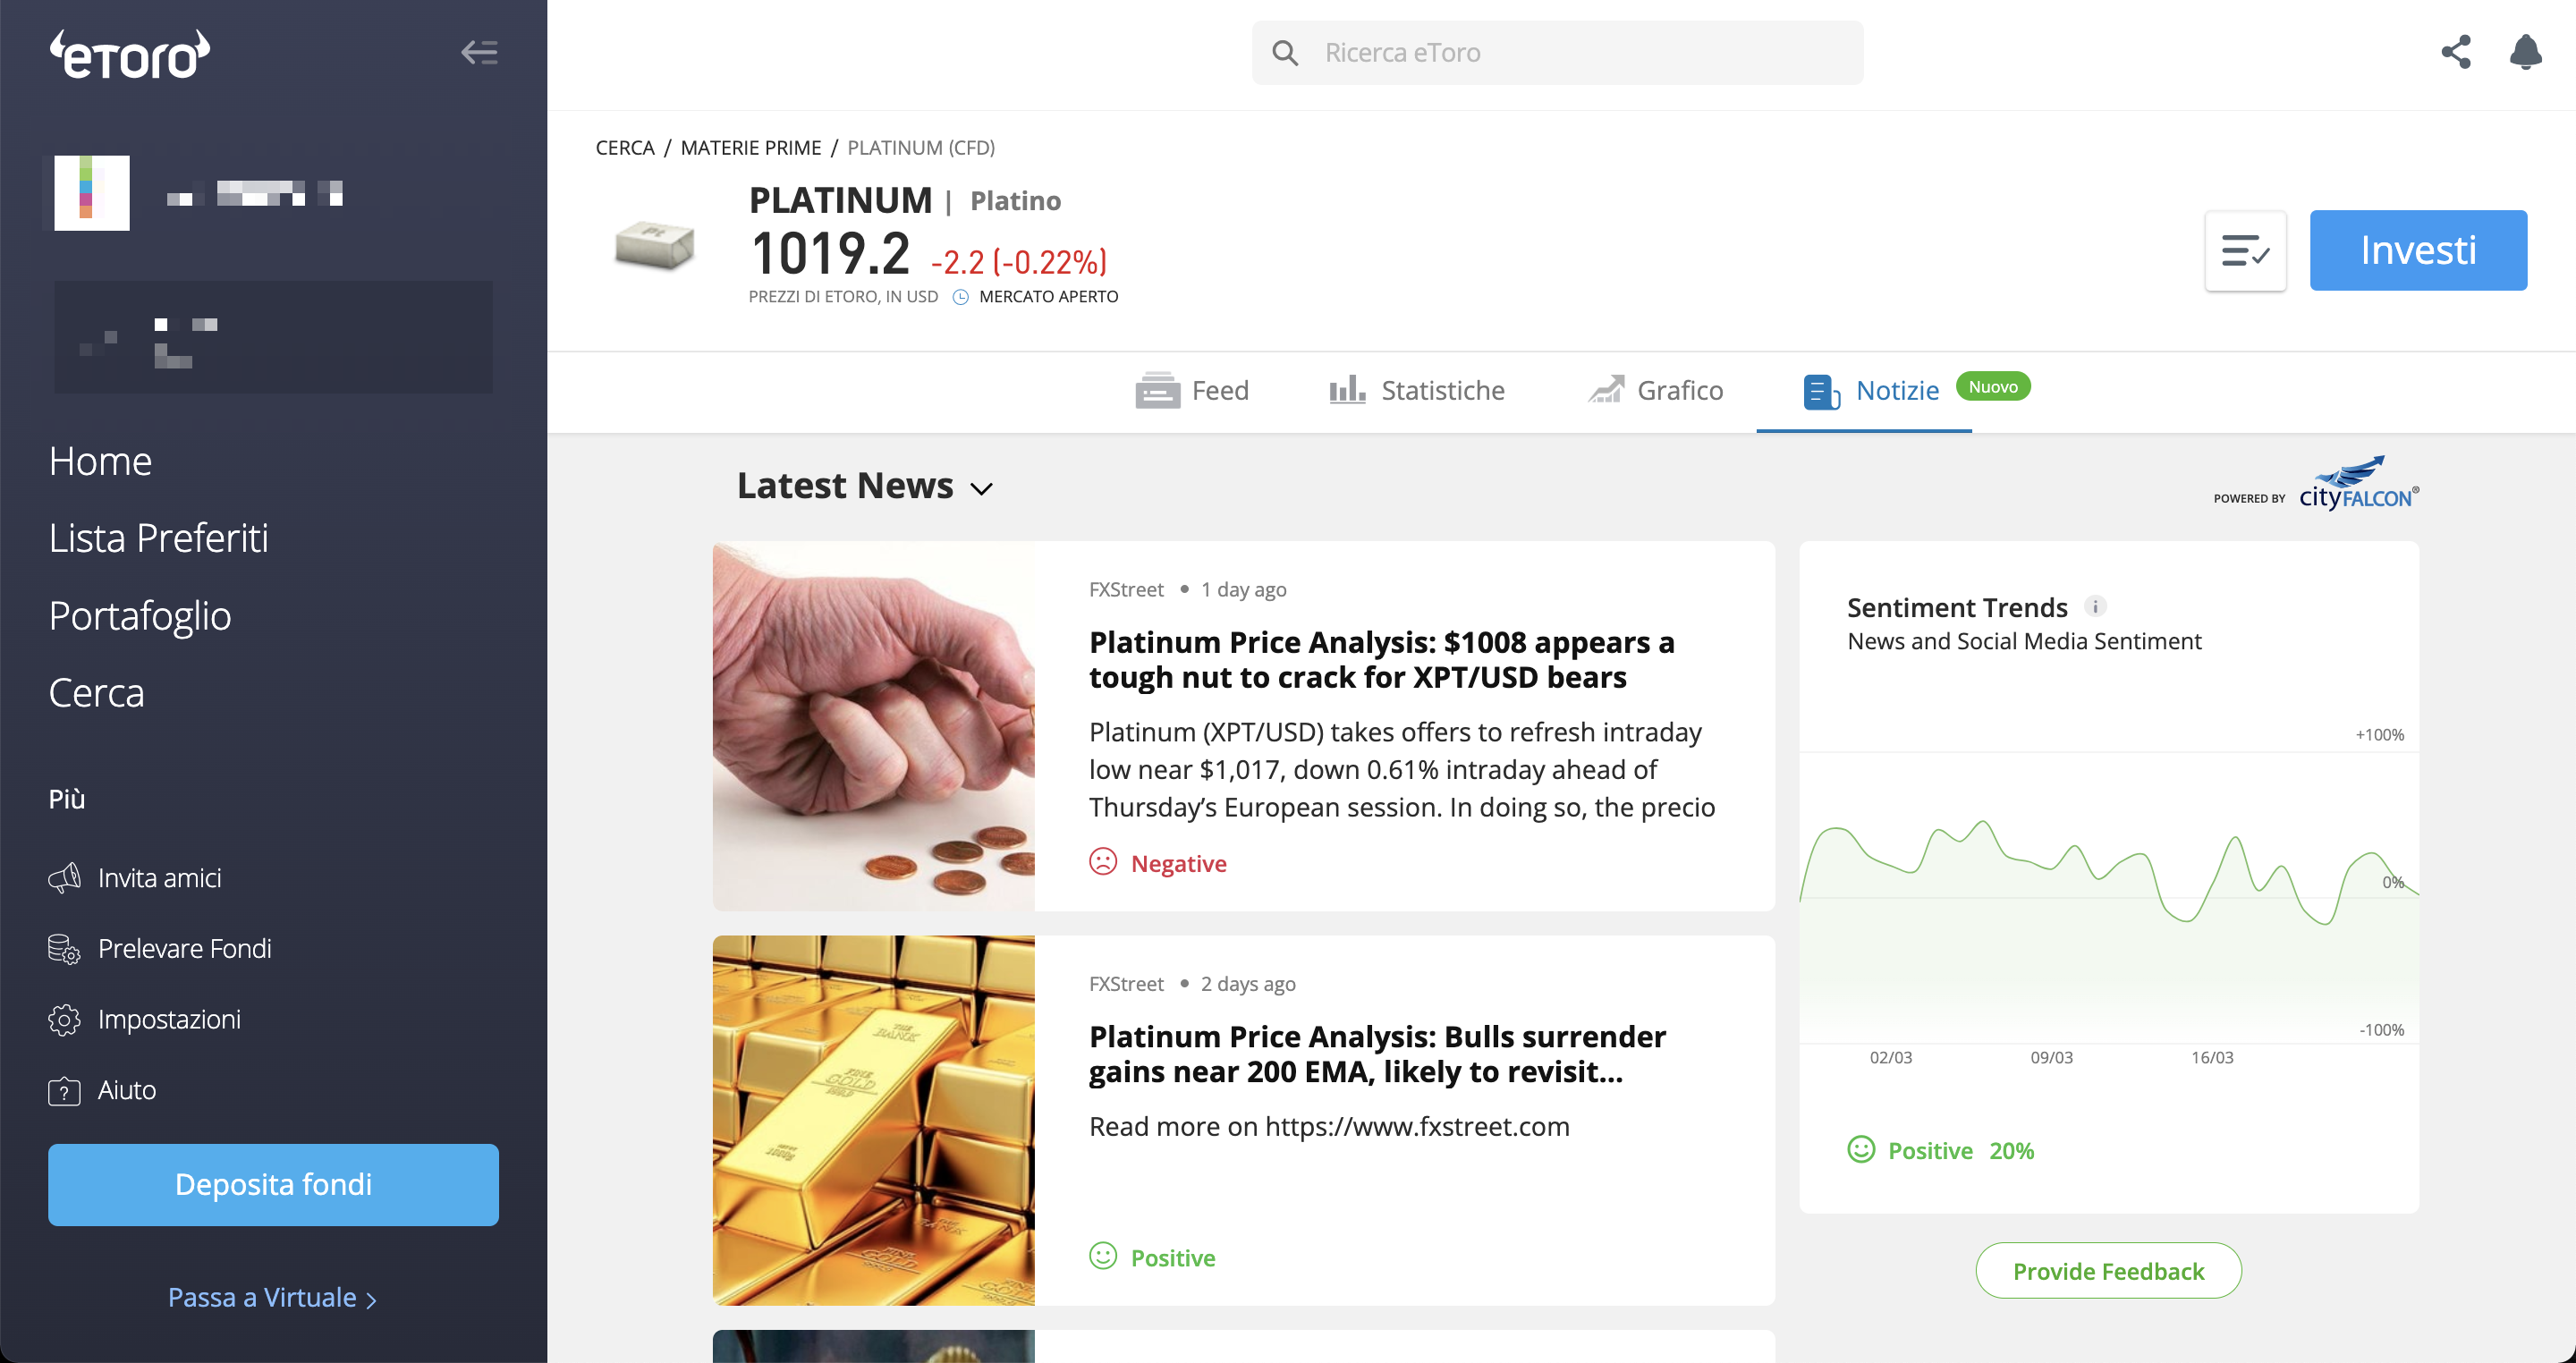The image size is (2576, 1363).
Task: Click the Provide Feedback button
Action: click(2108, 1271)
